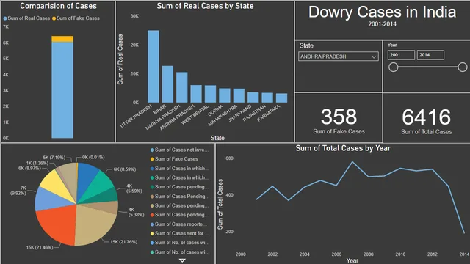Click the Sum of Fake Cases legend in Comparison chart
Viewport: 470px width, 264px height.
point(76,18)
